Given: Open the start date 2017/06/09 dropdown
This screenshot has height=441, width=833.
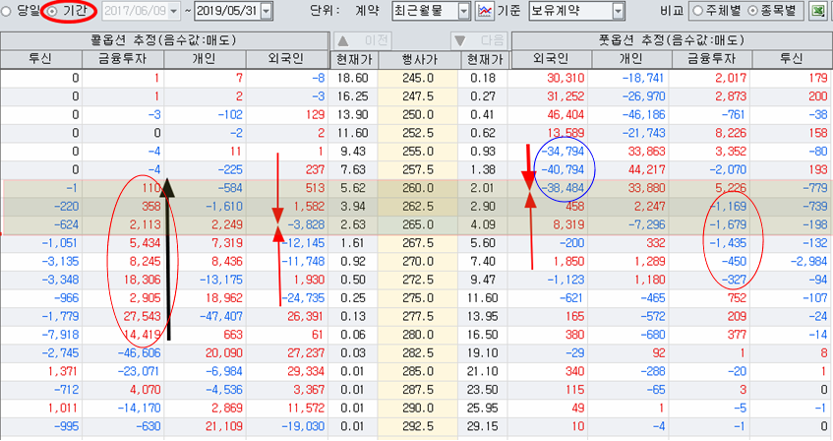Looking at the screenshot, I should [x=173, y=11].
